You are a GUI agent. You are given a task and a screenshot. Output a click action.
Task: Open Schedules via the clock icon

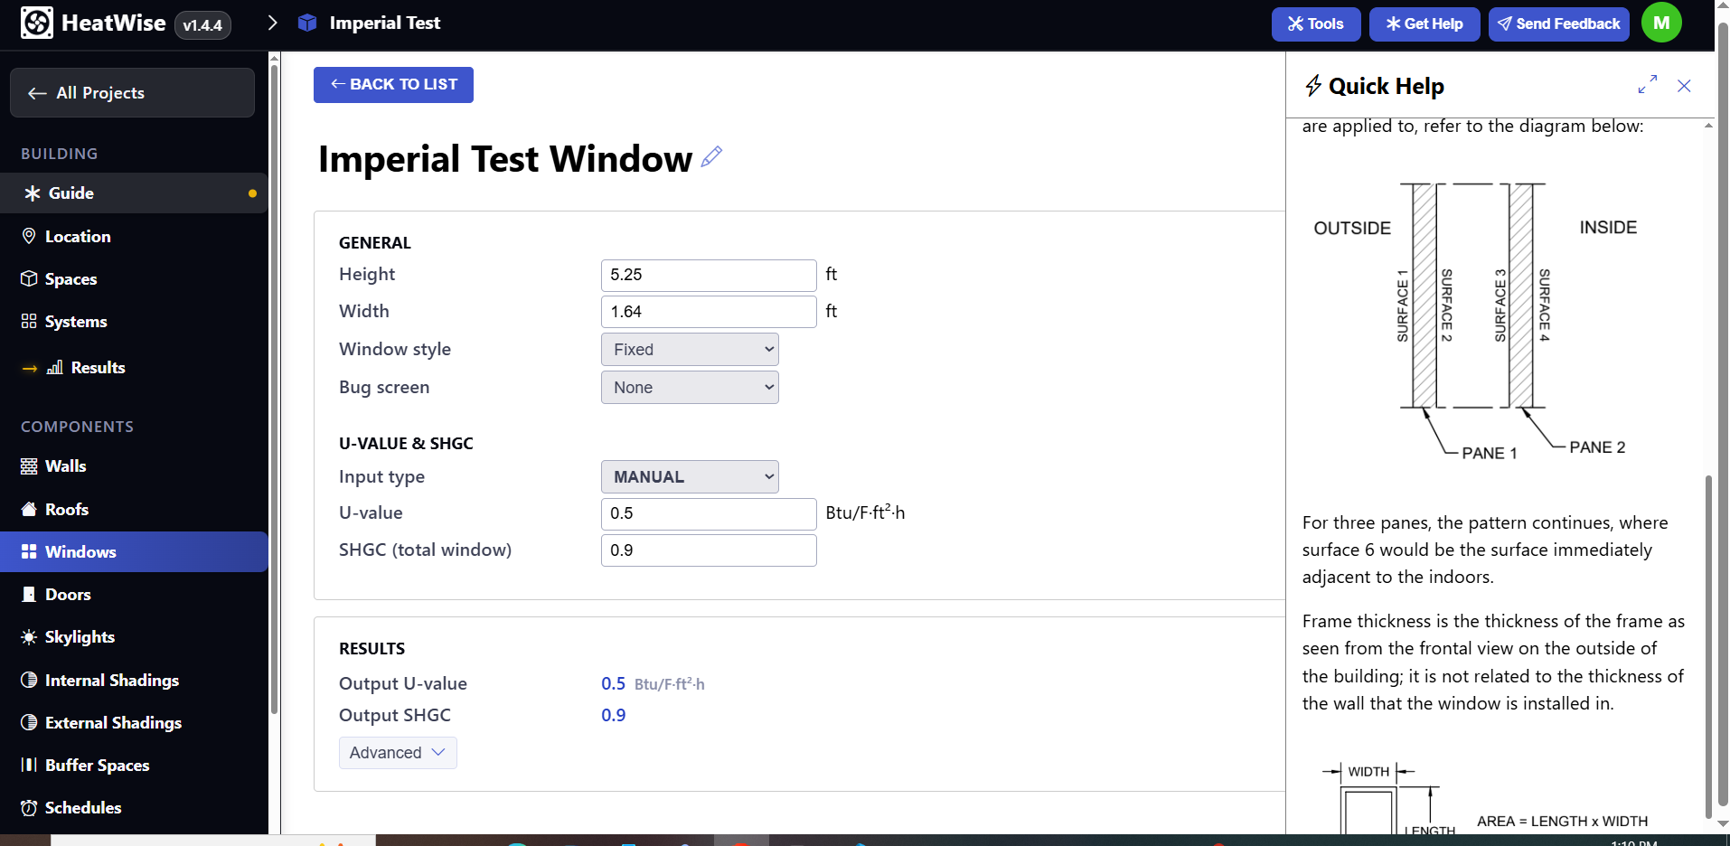coord(30,807)
